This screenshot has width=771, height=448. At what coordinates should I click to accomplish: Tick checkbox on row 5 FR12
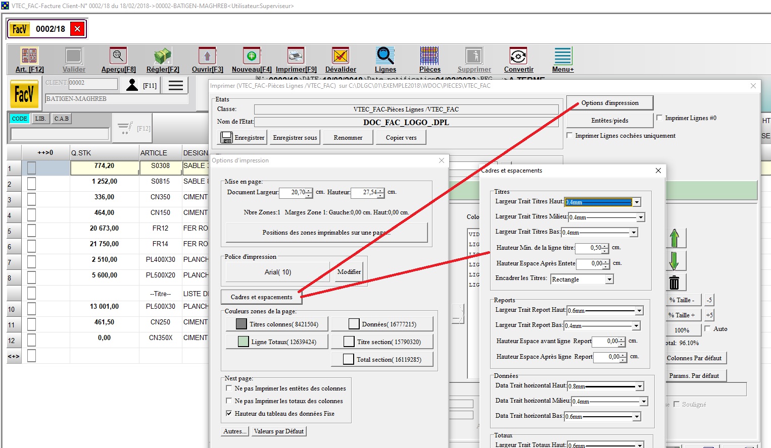(31, 230)
